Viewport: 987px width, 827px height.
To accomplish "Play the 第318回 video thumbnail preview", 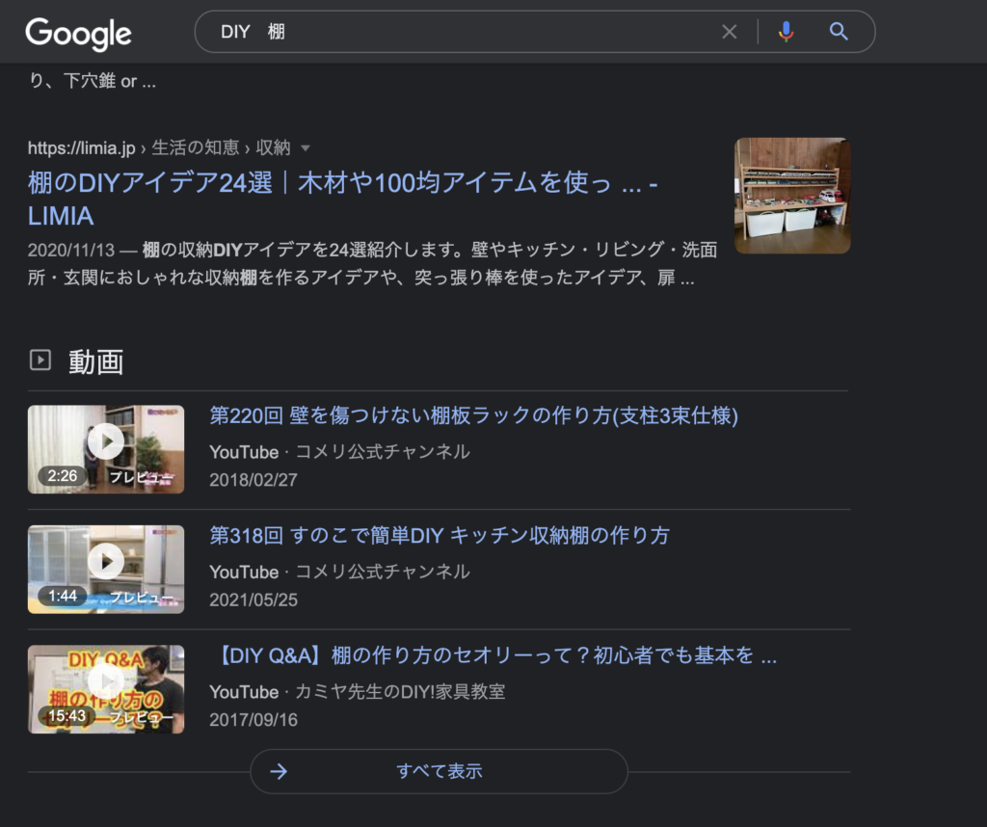I will click(106, 570).
